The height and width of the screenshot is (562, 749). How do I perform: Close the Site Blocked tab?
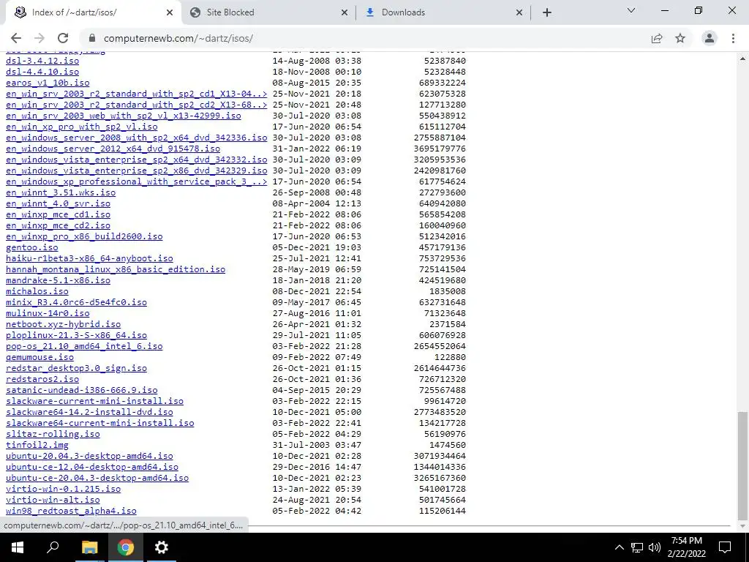[345, 12]
